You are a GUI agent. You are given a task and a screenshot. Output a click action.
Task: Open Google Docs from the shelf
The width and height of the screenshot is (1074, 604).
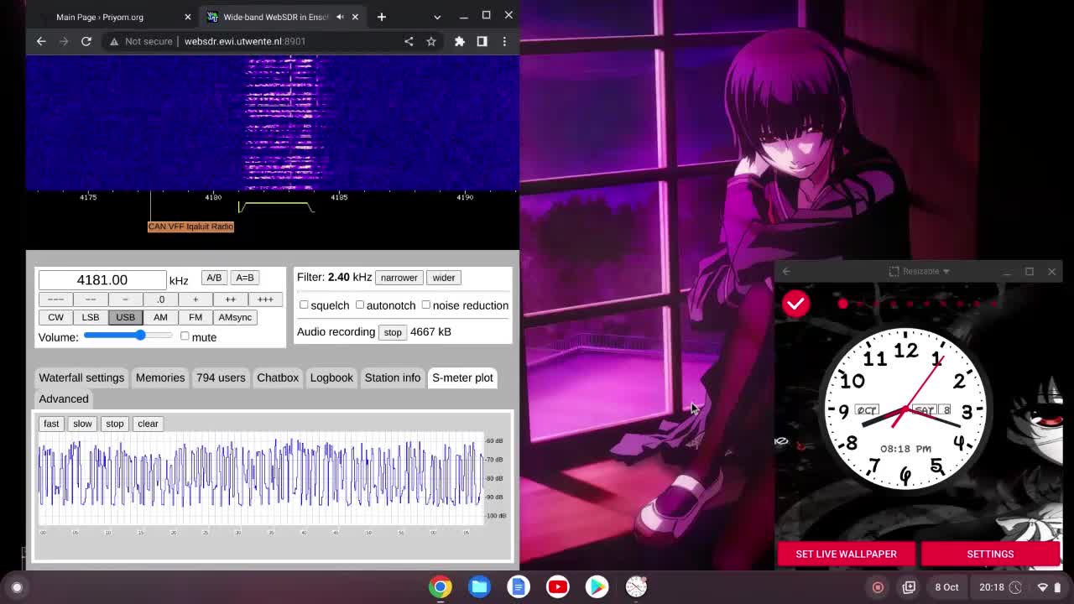pyautogui.click(x=519, y=587)
